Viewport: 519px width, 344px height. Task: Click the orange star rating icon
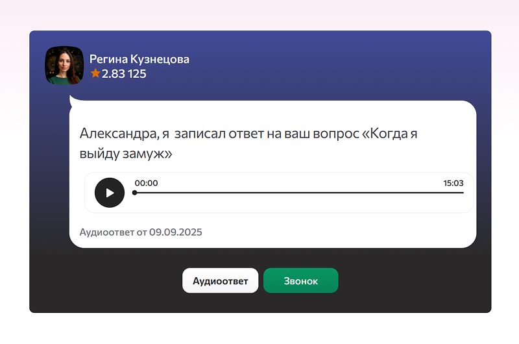95,74
